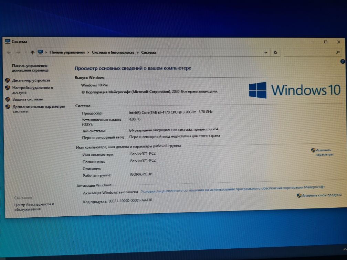Click computer name value next to Имя компьютера
Viewport: 347px width, 260px height.
click(x=143, y=153)
